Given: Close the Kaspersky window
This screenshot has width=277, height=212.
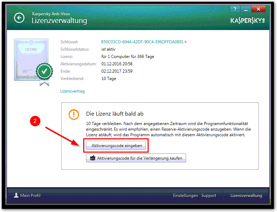Looking at the screenshot, I should click(258, 9).
